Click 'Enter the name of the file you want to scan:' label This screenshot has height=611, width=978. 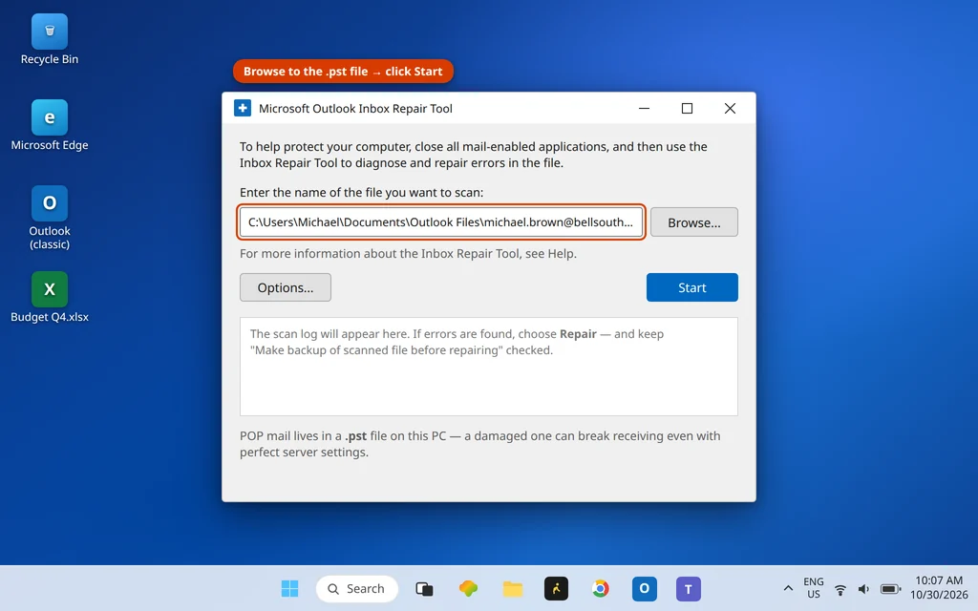361,193
